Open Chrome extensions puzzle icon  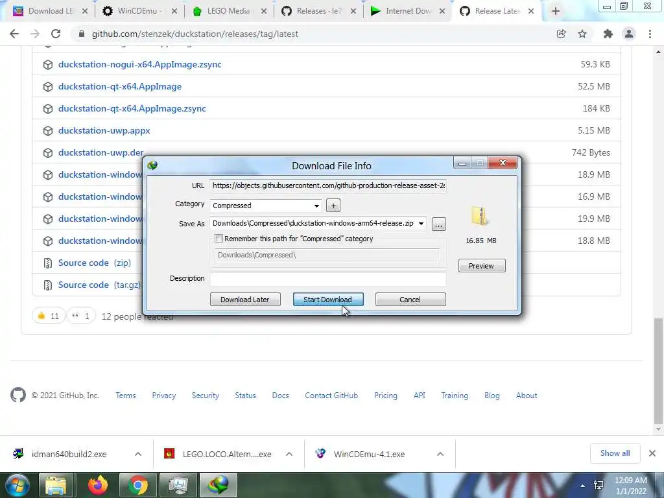tap(608, 34)
